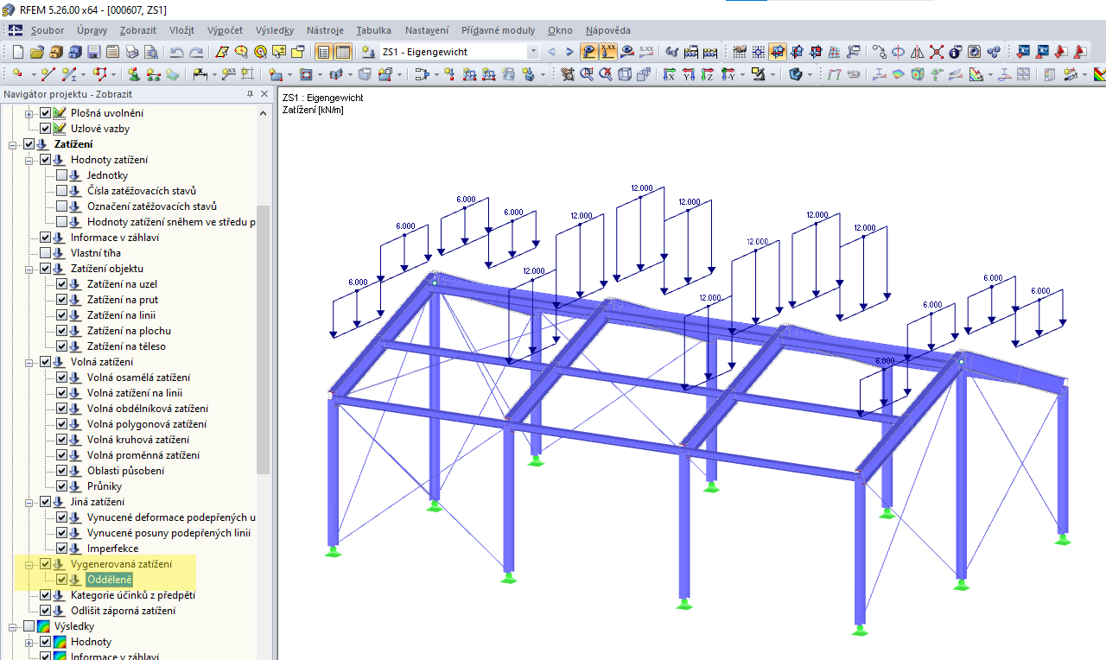The width and height of the screenshot is (1106, 660).
Task: Collapse the Vygenerovaná zatížení tree node
Action: [29, 564]
